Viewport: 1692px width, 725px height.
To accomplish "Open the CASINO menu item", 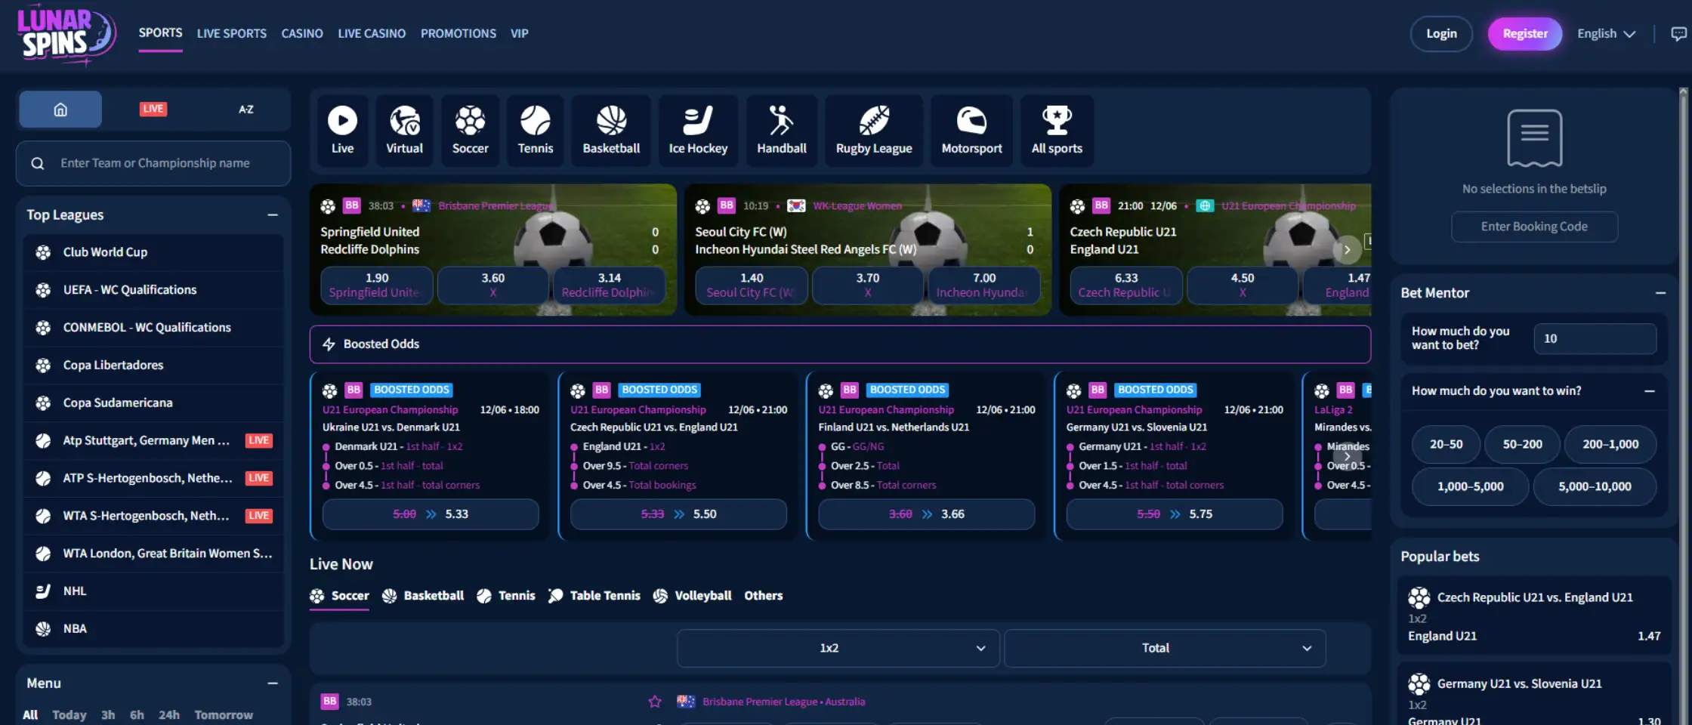I will 301,33.
